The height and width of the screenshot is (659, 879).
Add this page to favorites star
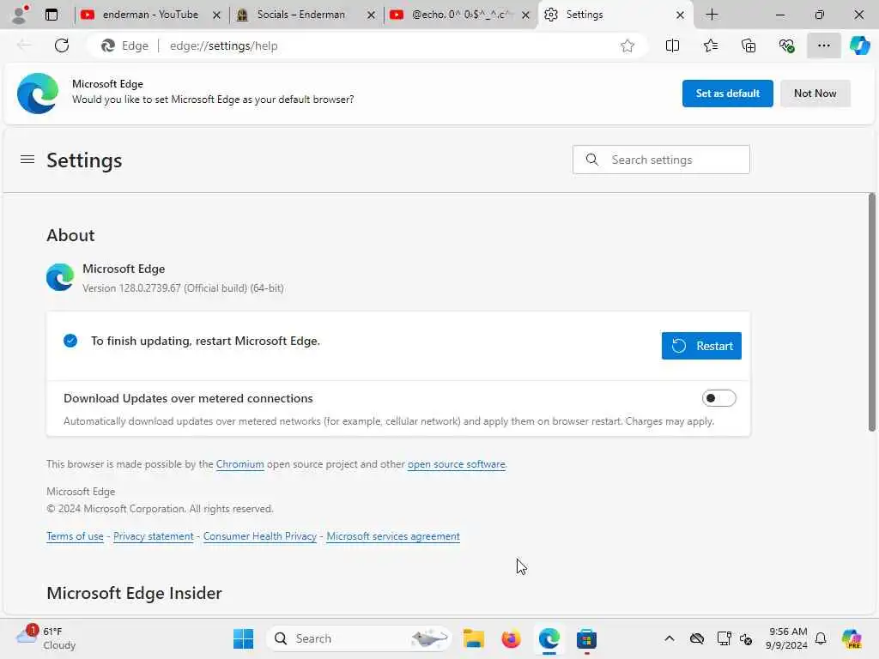(627, 46)
